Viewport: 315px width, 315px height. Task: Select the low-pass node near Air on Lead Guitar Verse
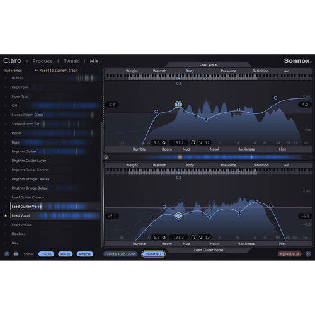pos(271,207)
